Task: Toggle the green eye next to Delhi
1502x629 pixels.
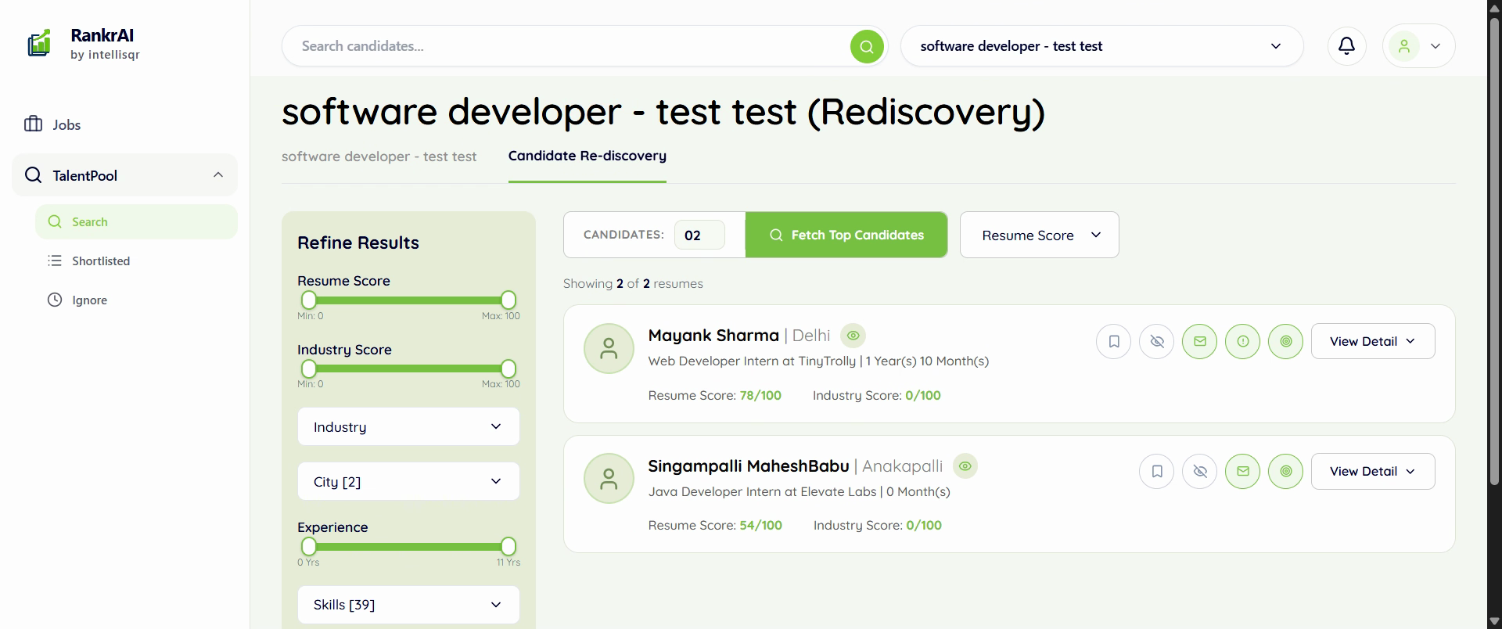Action: pos(853,336)
